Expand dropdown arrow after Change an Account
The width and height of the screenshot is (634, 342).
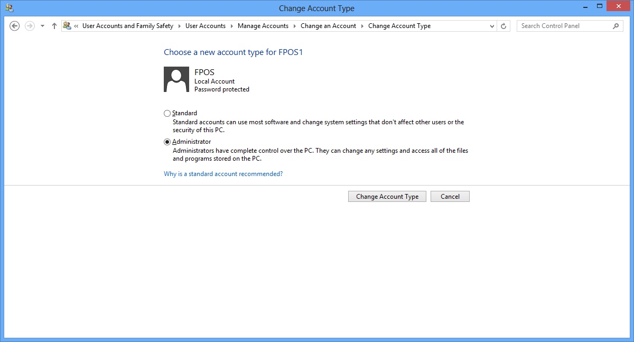(362, 26)
